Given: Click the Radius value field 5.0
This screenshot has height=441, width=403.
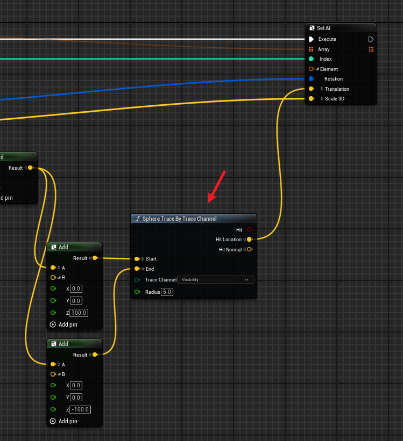Looking at the screenshot, I should [x=167, y=292].
